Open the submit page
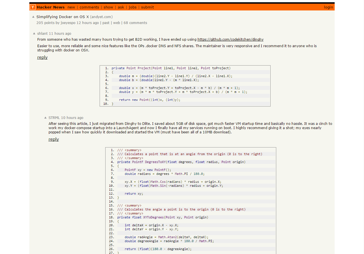Image resolution: width=364 pixels, height=254 pixels. (x=148, y=7)
